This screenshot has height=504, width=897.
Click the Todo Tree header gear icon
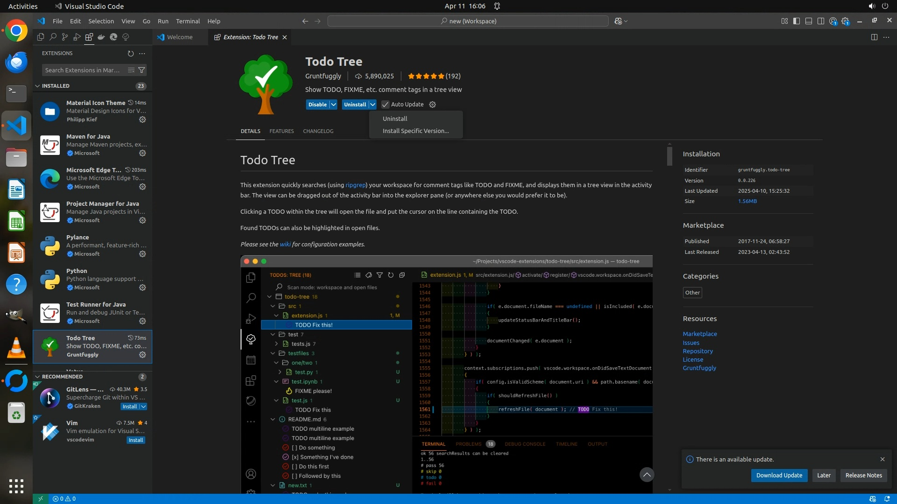tap(433, 105)
